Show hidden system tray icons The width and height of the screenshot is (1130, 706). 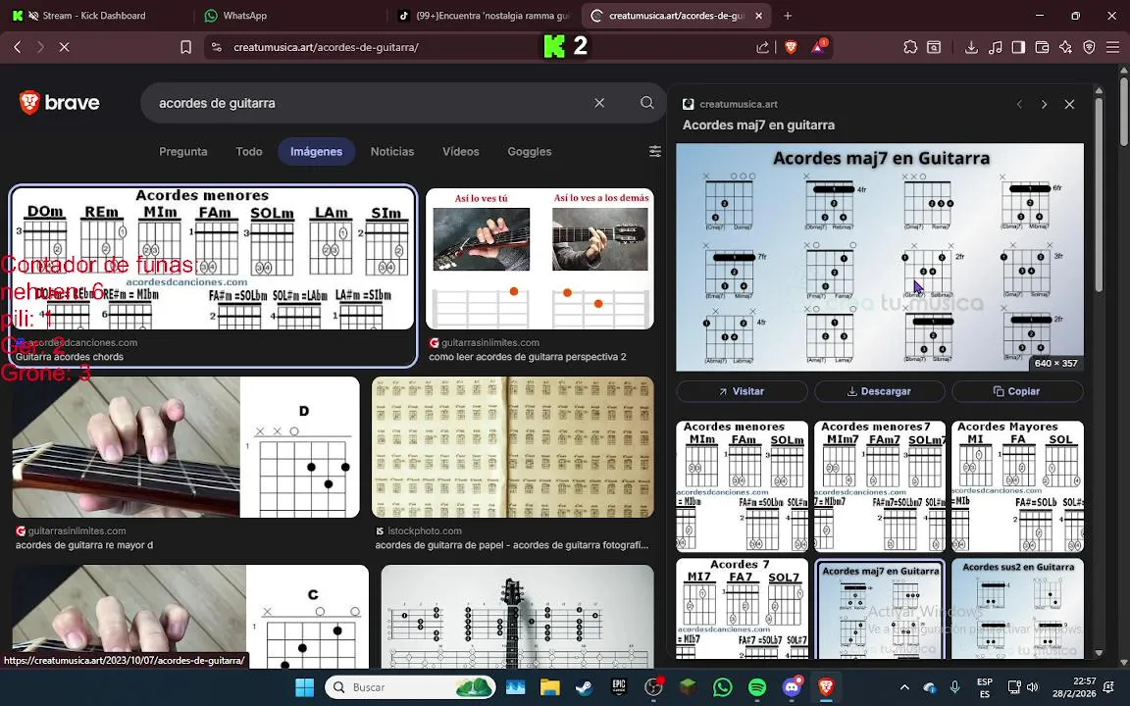(904, 687)
